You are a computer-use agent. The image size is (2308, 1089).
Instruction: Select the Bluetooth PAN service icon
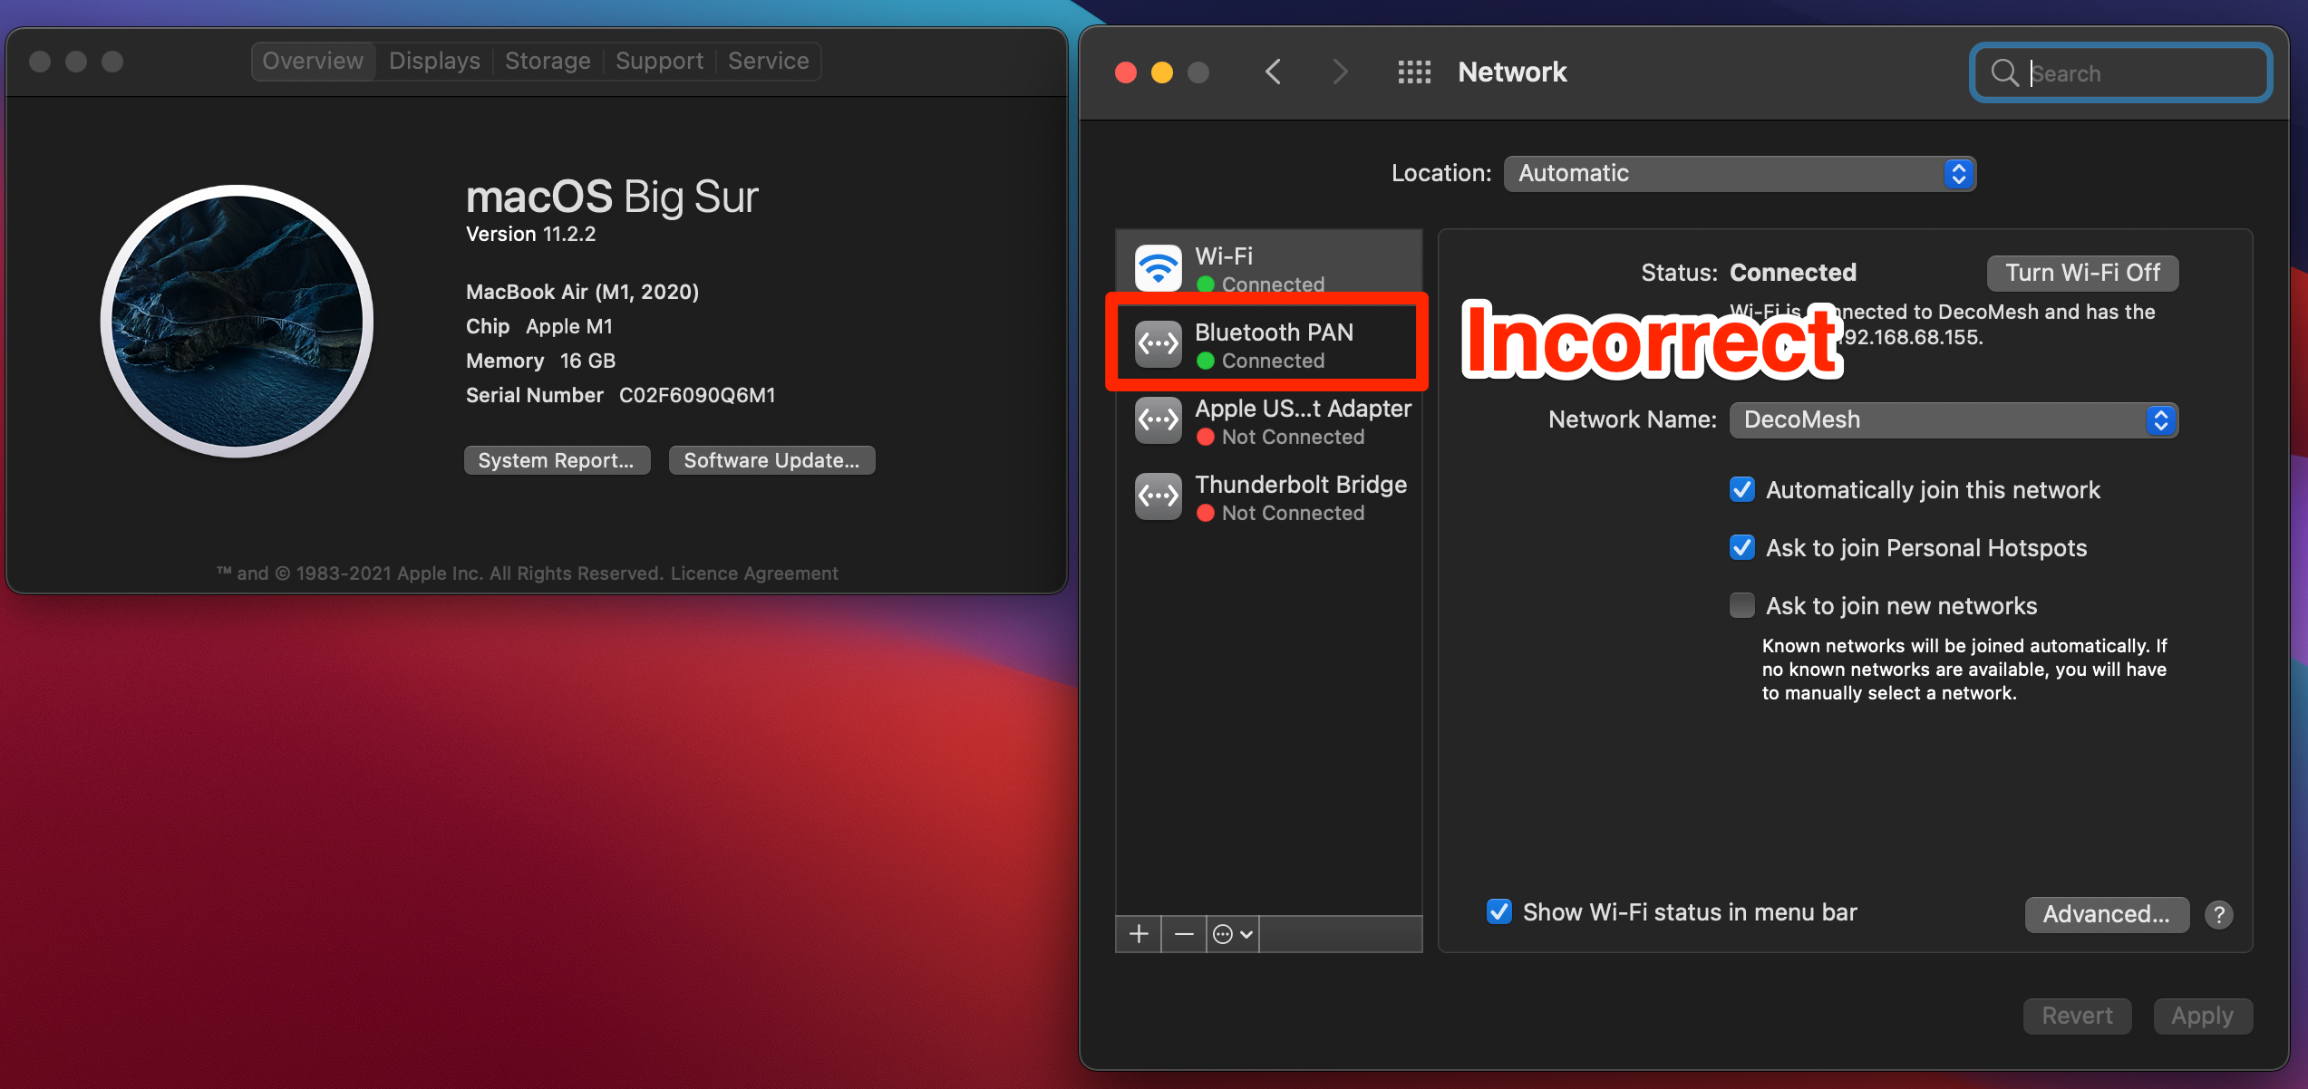pyautogui.click(x=1158, y=344)
